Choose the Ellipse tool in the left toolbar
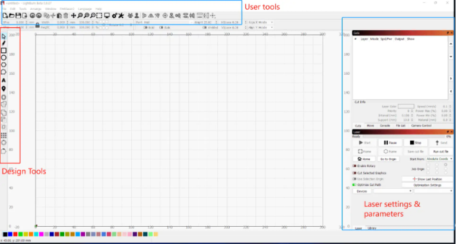The width and height of the screenshot is (456, 244). click(4, 58)
